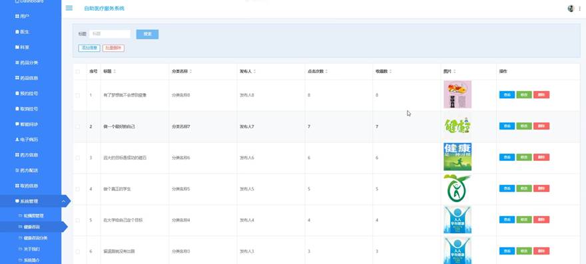Click the blue view button in row 4
Image resolution: width=586 pixels, height=264 pixels.
tap(507, 189)
